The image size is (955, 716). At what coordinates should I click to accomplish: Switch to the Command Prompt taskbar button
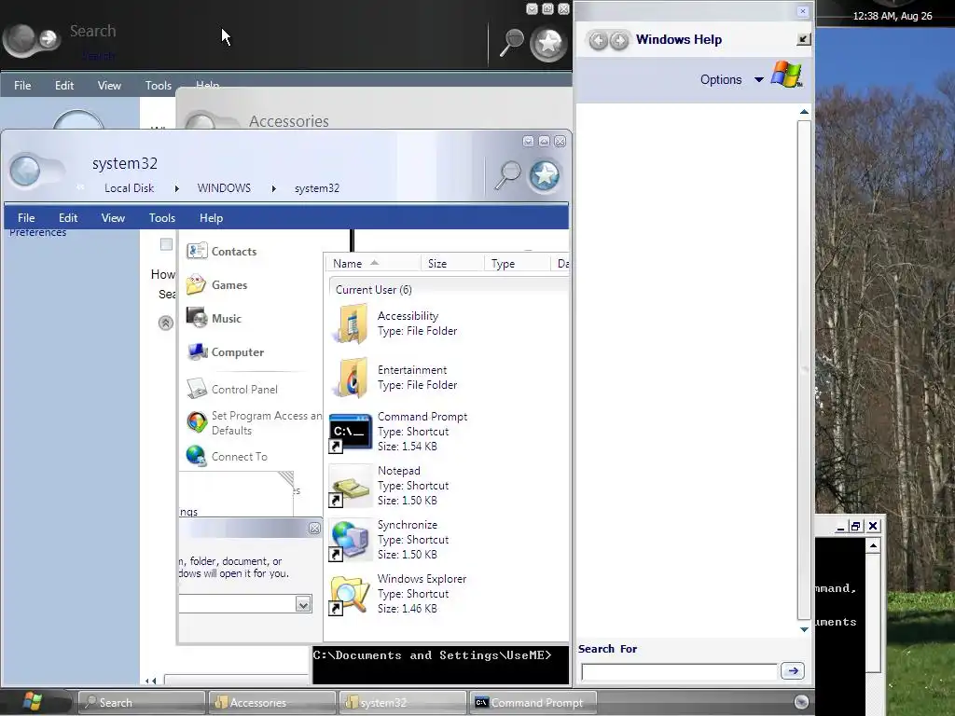click(533, 703)
